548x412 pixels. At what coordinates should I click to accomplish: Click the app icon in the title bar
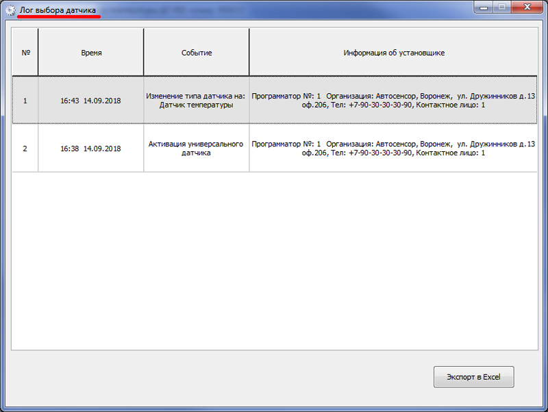coord(11,10)
